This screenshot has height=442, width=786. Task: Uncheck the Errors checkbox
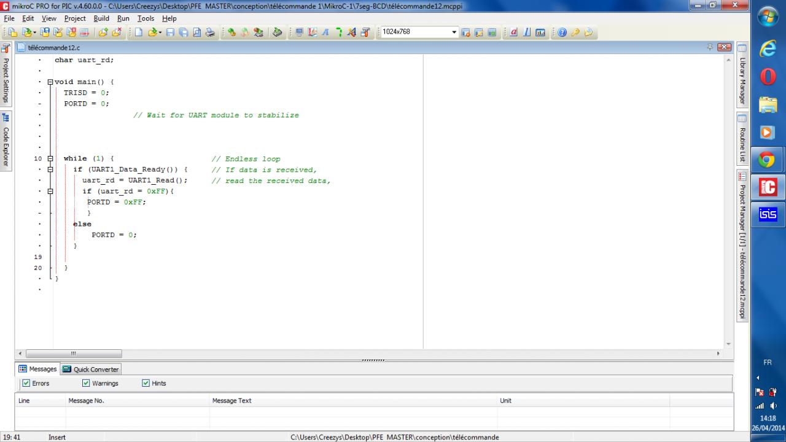[x=26, y=383]
